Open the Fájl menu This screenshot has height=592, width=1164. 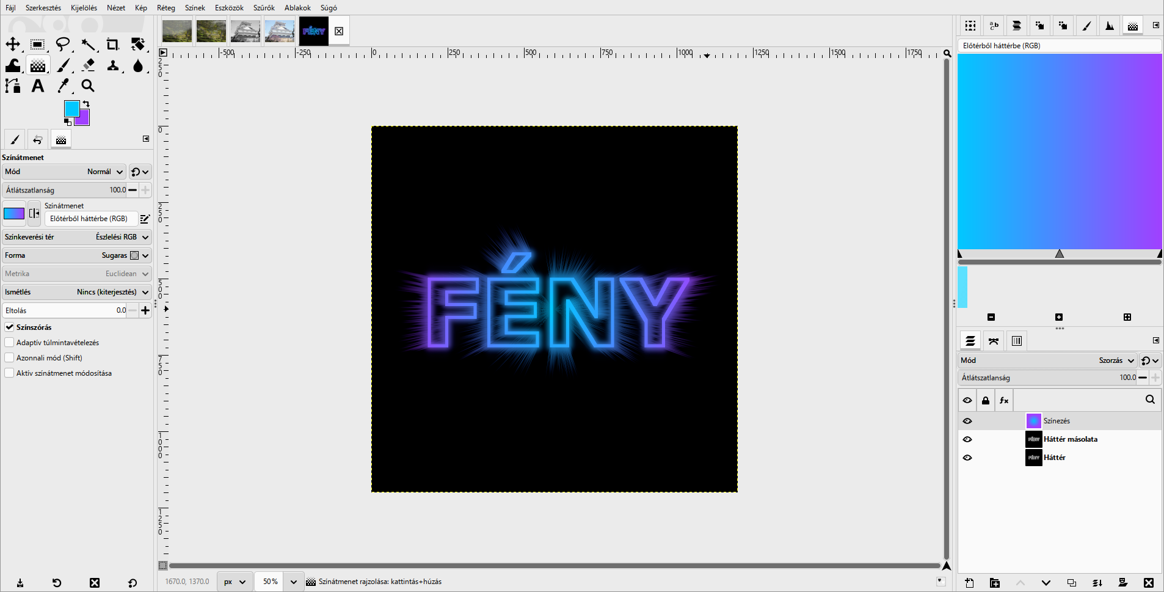point(10,8)
